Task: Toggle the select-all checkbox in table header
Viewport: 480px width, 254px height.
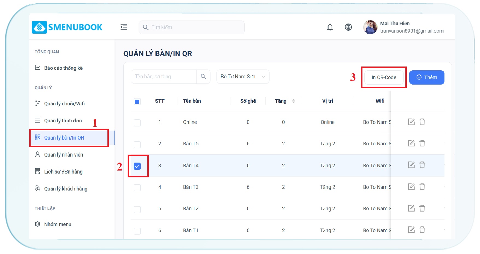Action: 137,102
